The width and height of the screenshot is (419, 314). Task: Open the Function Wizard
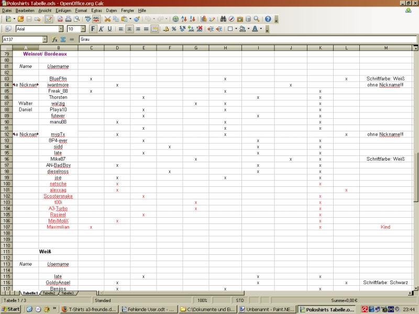click(x=55, y=40)
